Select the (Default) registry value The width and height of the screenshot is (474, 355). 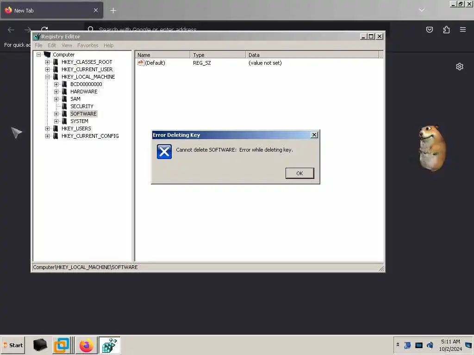pyautogui.click(x=155, y=63)
